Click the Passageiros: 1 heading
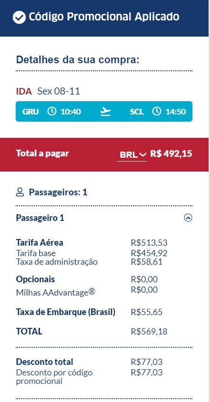210x402 pixels. point(58,192)
